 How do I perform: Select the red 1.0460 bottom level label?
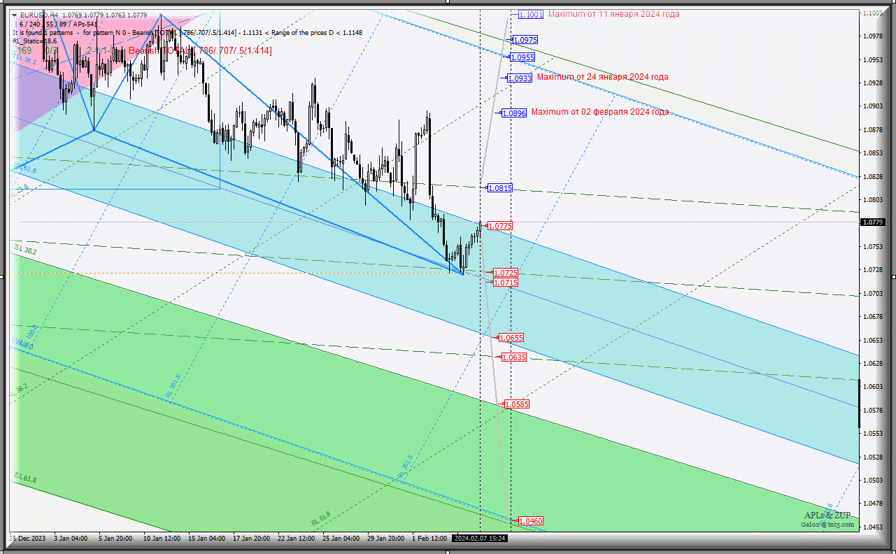(531, 521)
